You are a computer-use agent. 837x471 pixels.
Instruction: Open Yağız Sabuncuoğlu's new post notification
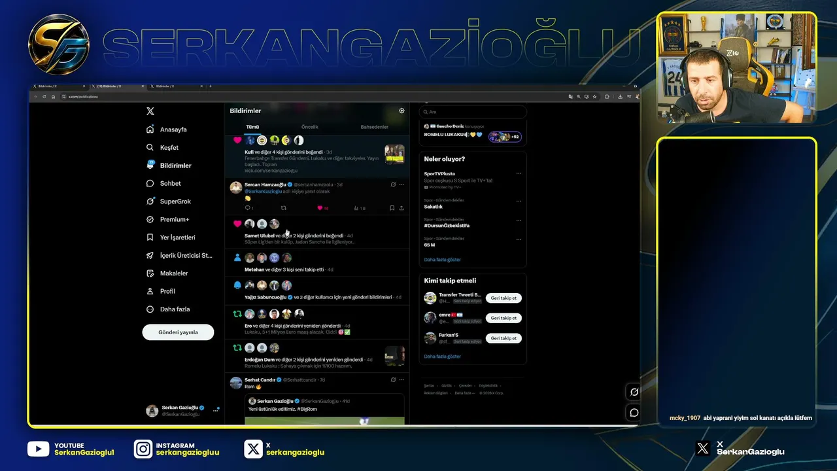(316, 290)
